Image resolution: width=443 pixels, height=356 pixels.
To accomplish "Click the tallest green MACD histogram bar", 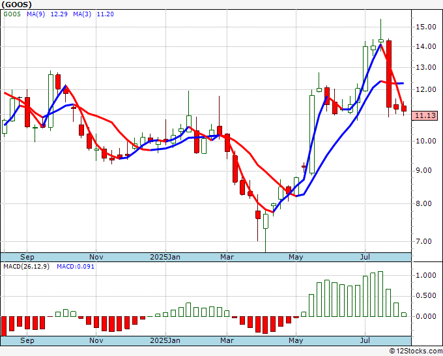I will tap(380, 294).
